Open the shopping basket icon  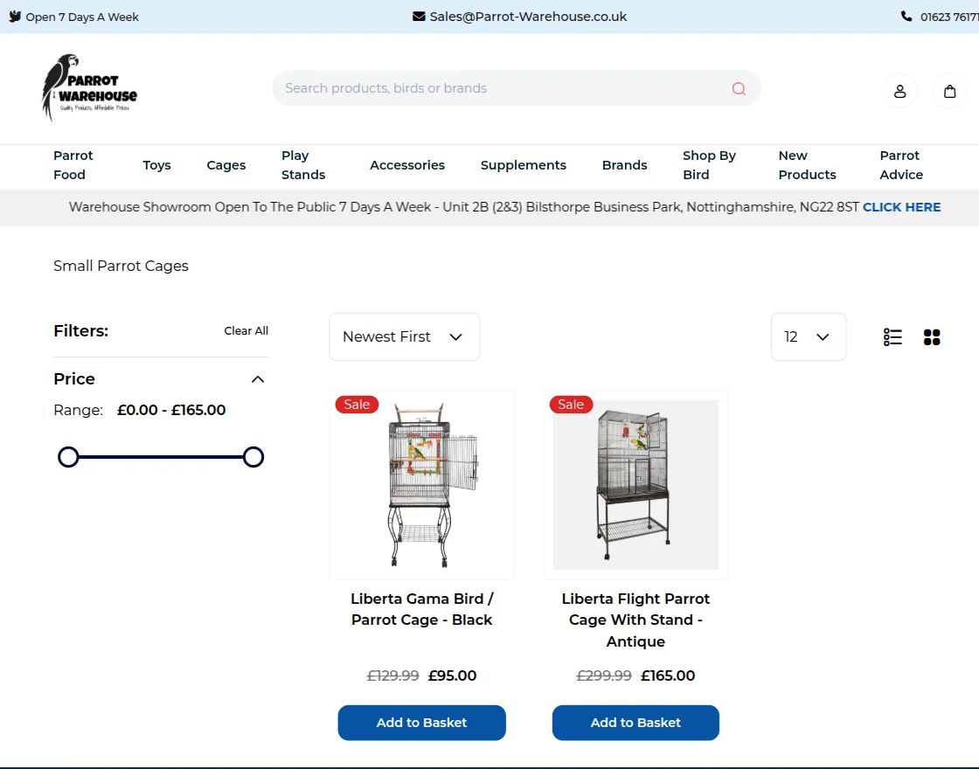pos(949,91)
